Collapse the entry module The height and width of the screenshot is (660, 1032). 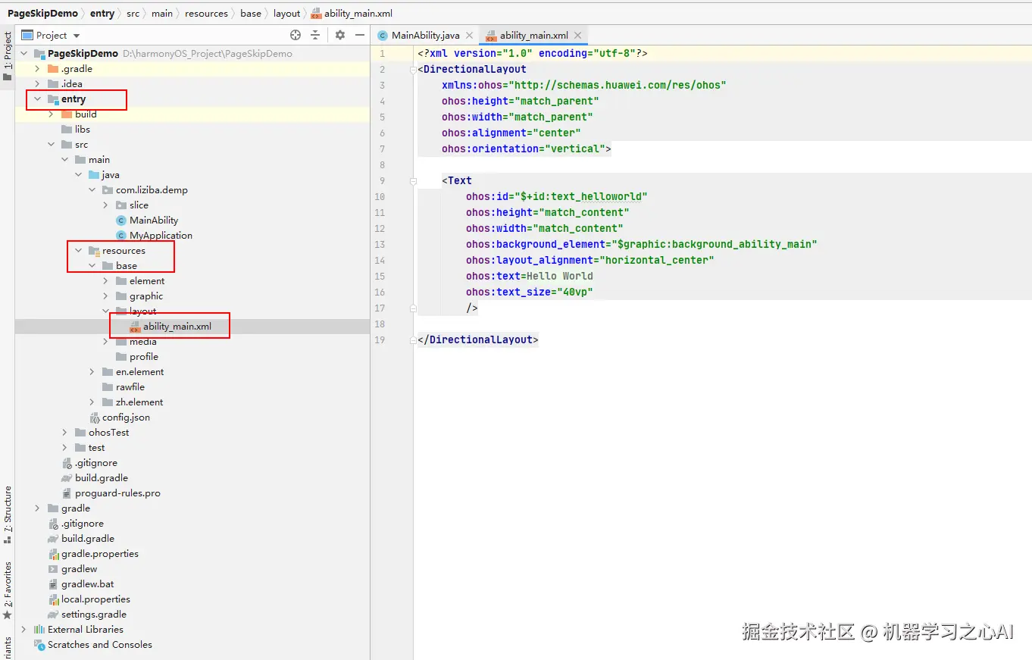click(38, 99)
